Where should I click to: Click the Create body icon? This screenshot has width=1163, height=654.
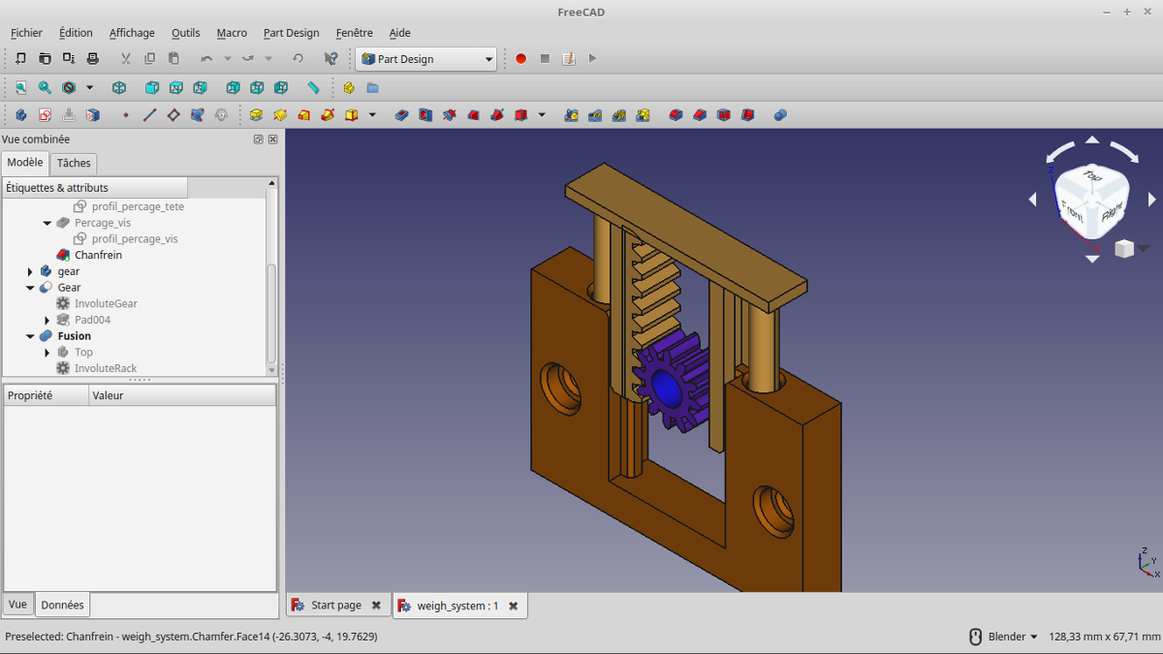pyautogui.click(x=21, y=115)
